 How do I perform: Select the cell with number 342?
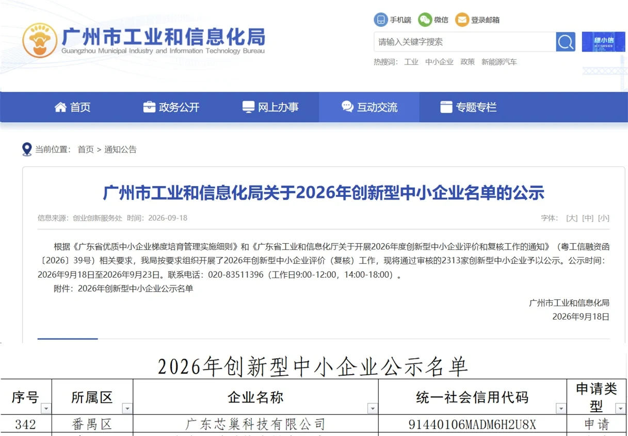(x=26, y=425)
